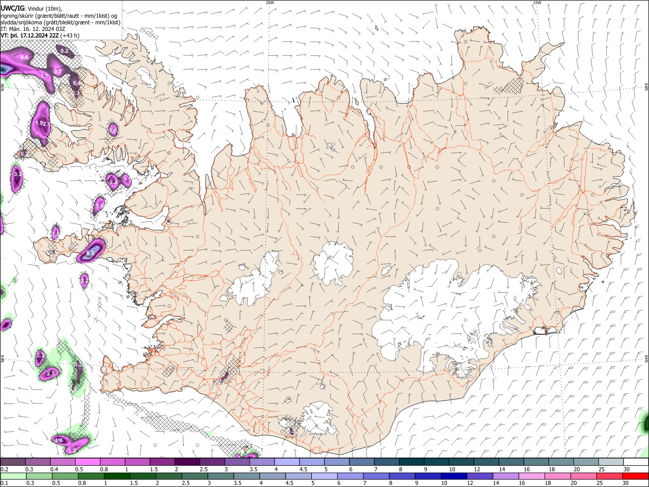This screenshot has height=487, width=649.
Task: Pick the lower legend green swatch starting at 0.5
Action: 65,476
